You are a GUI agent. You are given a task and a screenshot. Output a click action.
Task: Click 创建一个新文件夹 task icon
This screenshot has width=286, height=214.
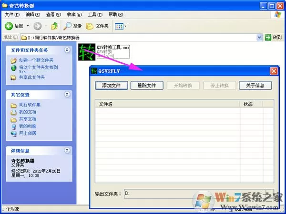(13, 60)
